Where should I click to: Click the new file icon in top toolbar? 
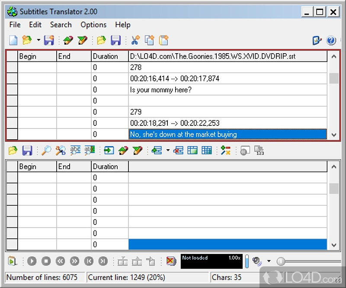click(x=13, y=41)
